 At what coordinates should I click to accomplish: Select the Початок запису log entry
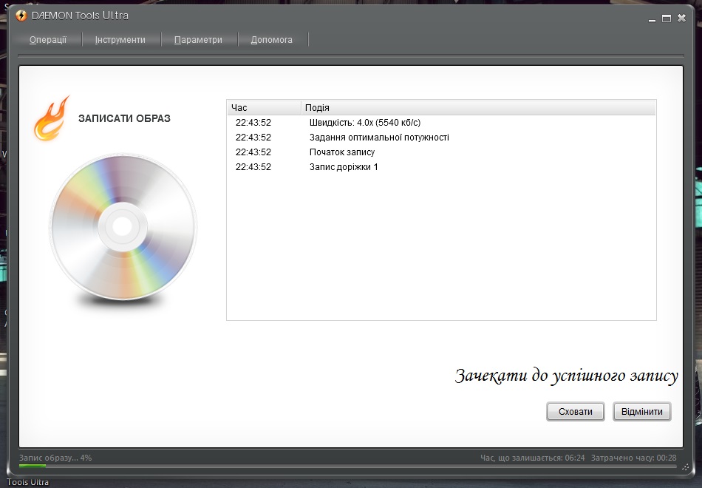tap(341, 152)
